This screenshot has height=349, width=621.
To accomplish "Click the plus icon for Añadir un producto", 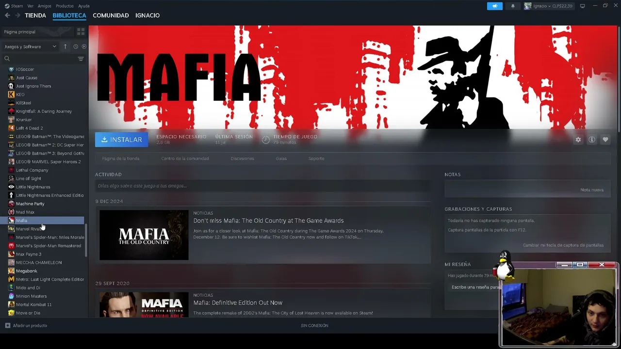I will pyautogui.click(x=7, y=325).
